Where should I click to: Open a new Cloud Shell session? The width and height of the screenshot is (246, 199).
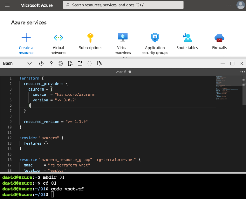coord(80,64)
